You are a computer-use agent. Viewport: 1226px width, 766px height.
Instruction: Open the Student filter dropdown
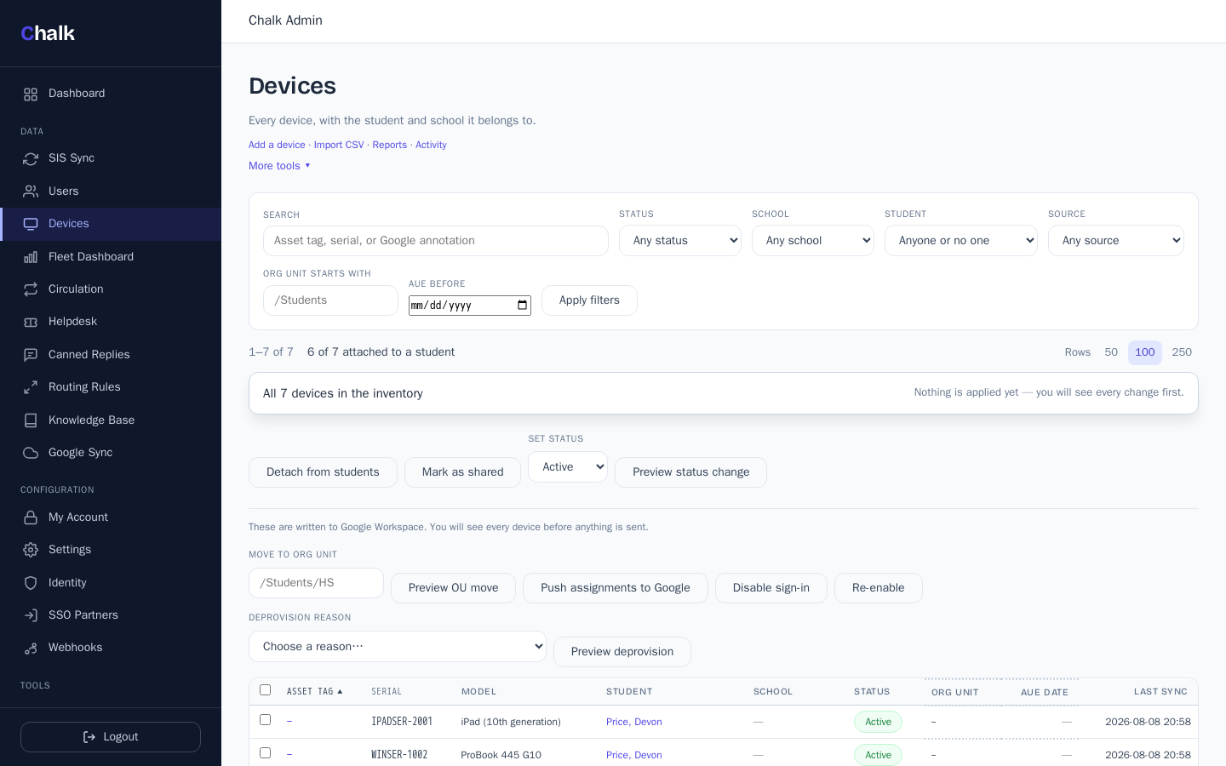click(x=961, y=241)
